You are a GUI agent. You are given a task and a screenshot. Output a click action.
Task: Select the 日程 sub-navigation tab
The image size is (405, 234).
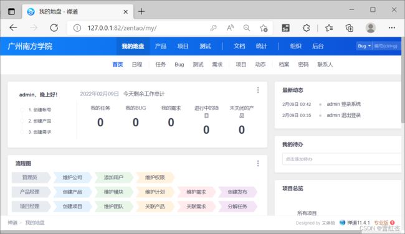[x=137, y=65]
